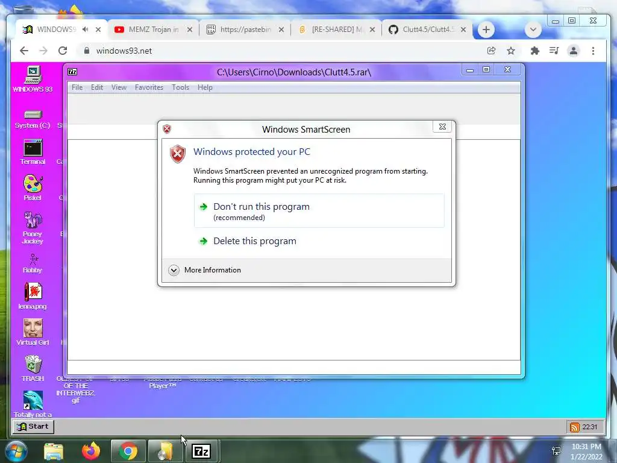The width and height of the screenshot is (617, 463).
Task: Open the media control icon in Chrome toolbar
Action: (554, 51)
